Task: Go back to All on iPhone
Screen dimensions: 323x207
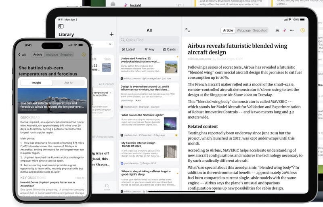Action: pyautogui.click(x=22, y=54)
